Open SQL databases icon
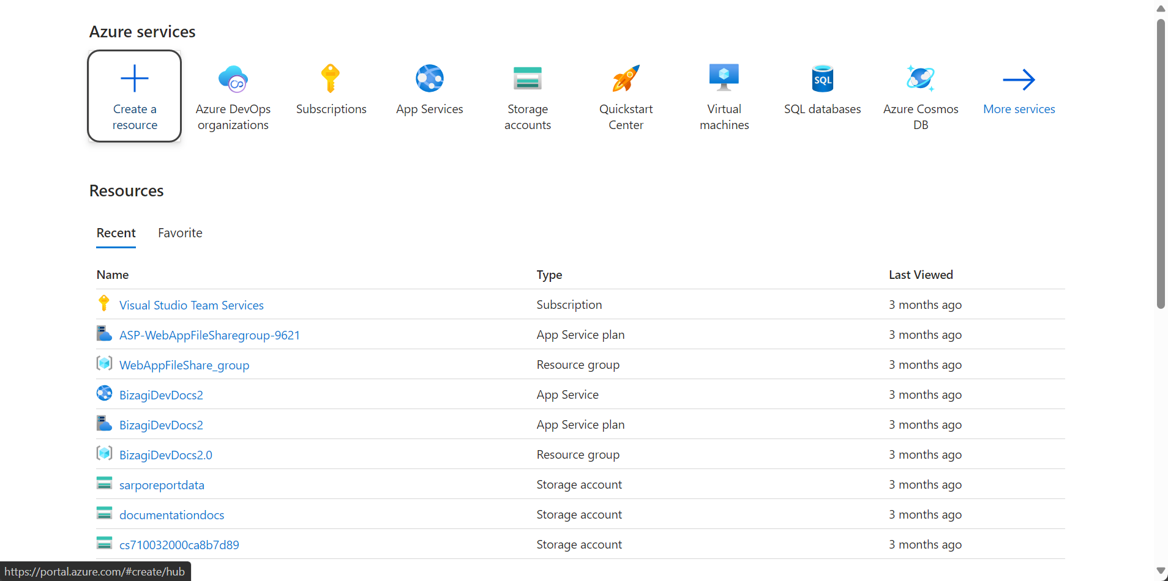Screen dimensions: 1168x581 click(x=823, y=78)
